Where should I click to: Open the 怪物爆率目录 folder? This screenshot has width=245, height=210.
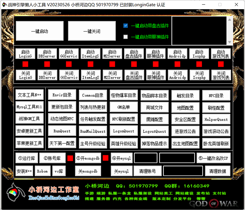tap(124, 95)
